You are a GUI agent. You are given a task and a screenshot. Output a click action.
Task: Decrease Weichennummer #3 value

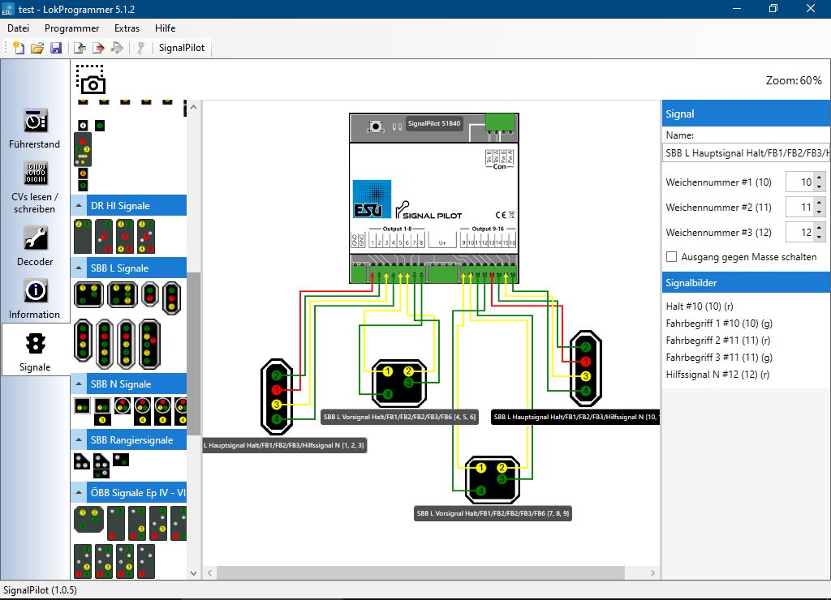(x=820, y=237)
